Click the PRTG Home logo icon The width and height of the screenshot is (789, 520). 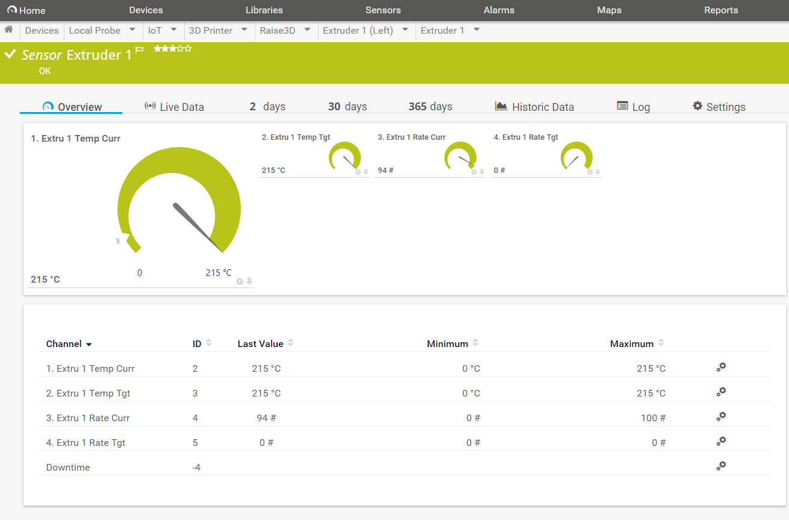click(12, 10)
